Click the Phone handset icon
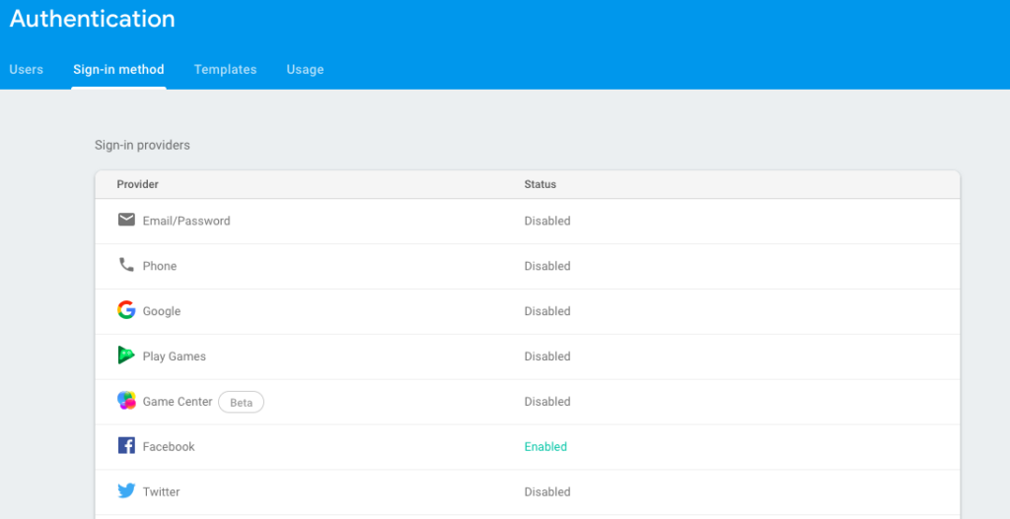 coord(126,265)
